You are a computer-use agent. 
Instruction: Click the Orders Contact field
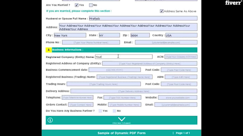81,105
